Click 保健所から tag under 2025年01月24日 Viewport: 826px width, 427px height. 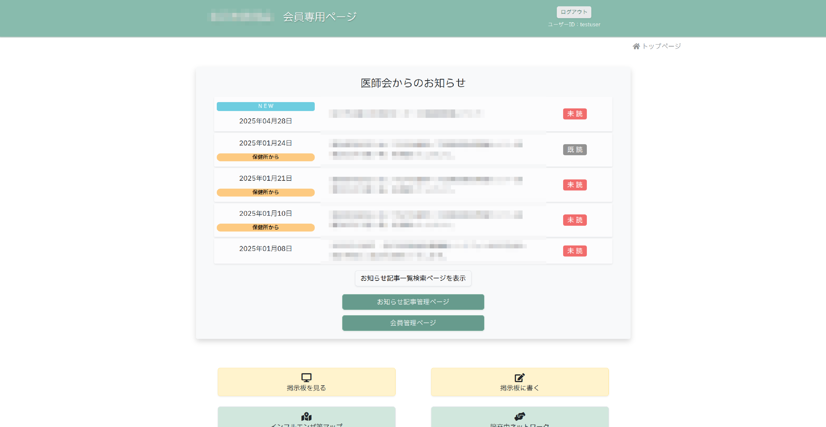tap(265, 157)
